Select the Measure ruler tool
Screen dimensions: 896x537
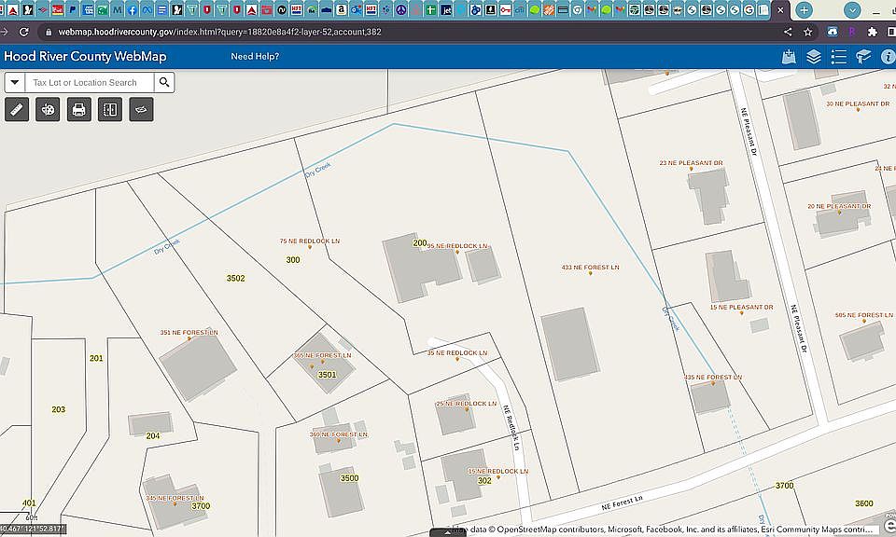pyautogui.click(x=17, y=110)
